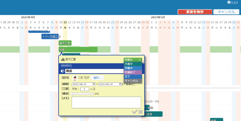The image size is (241, 121).
Task: Click the version info icon
Action: [x=229, y=2]
